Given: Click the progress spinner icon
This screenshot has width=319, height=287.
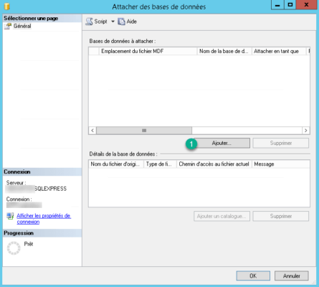Looking at the screenshot, I should click(14, 248).
